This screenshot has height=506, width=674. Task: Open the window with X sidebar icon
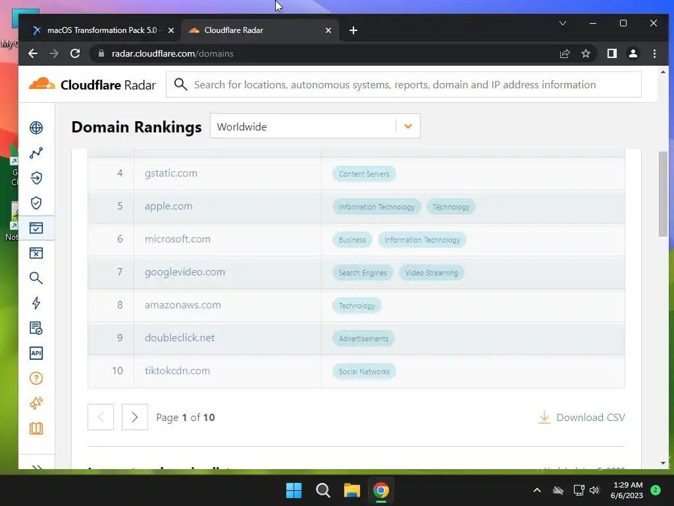pyautogui.click(x=36, y=253)
